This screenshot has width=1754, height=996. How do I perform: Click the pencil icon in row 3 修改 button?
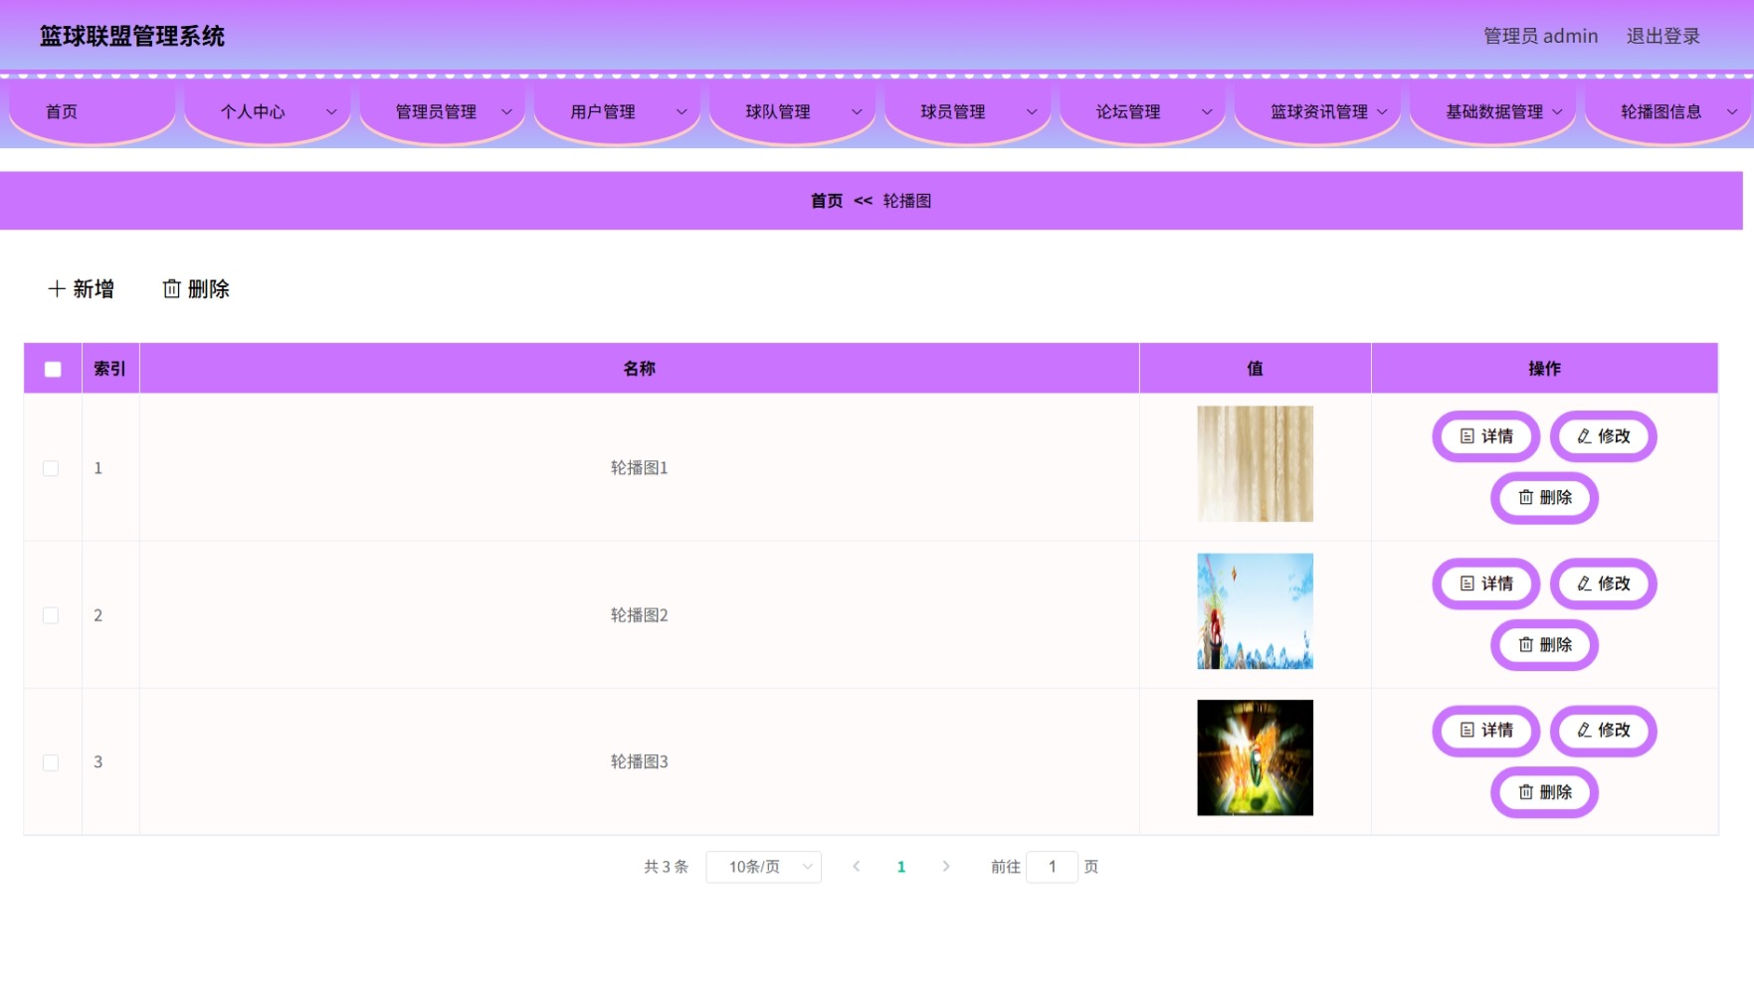[1584, 731]
